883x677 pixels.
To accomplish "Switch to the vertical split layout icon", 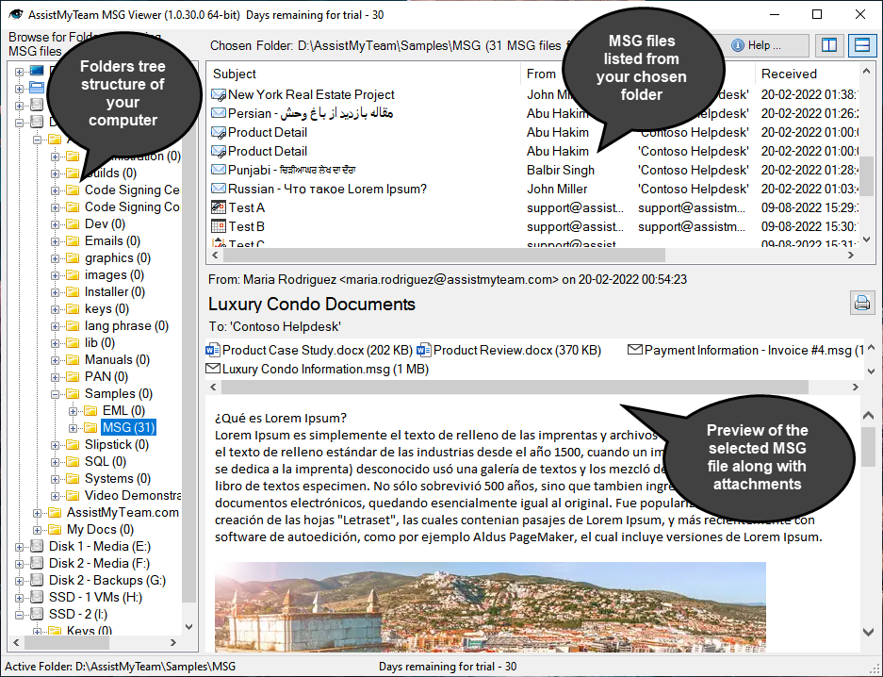I will click(x=828, y=45).
